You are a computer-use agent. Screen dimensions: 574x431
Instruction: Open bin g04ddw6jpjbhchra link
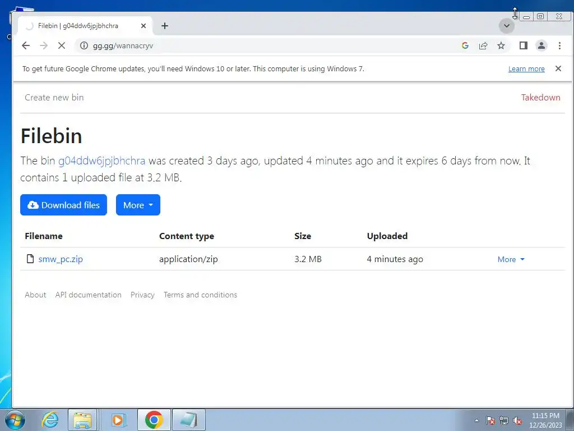tap(102, 161)
